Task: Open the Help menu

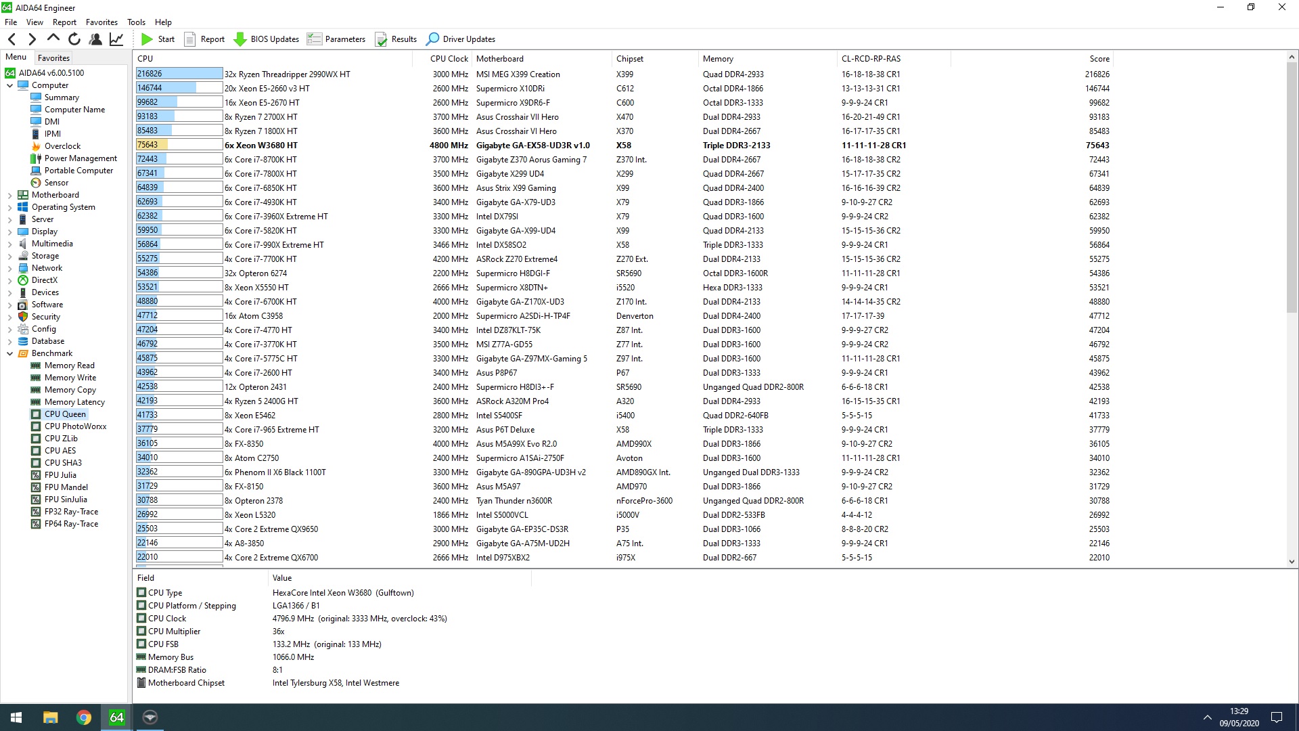Action: click(x=163, y=22)
